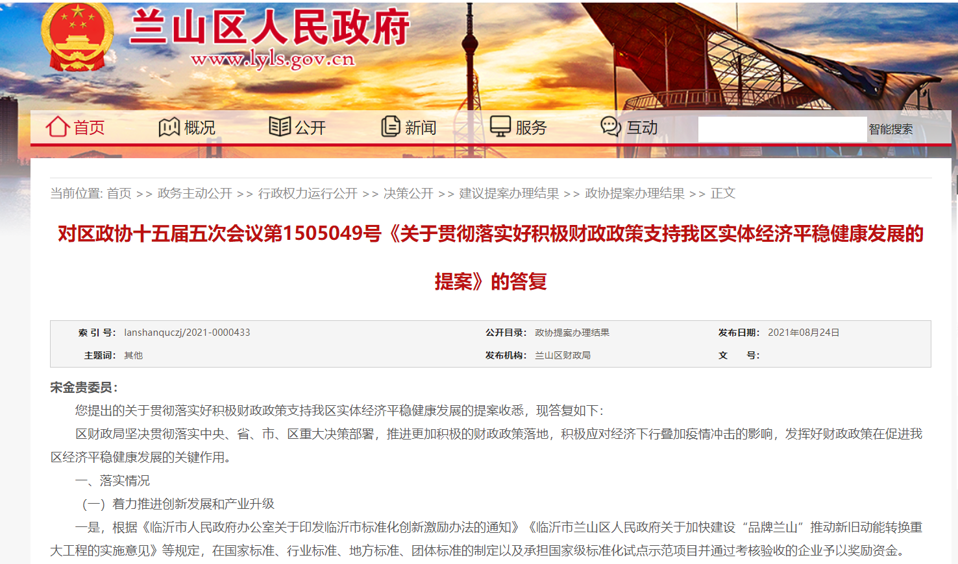This screenshot has width=958, height=564.
Task: Go to 首页 in the breadcrumb
Action: [119, 193]
